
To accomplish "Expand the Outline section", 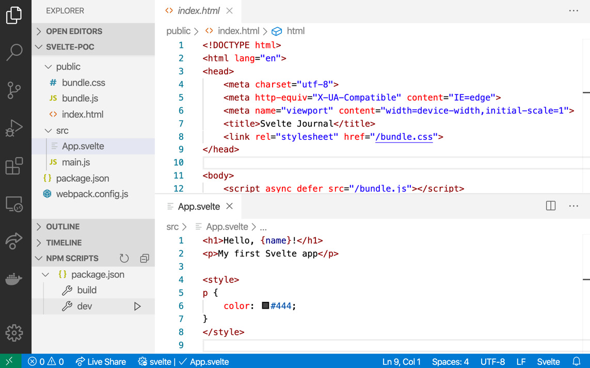I will click(x=93, y=227).
